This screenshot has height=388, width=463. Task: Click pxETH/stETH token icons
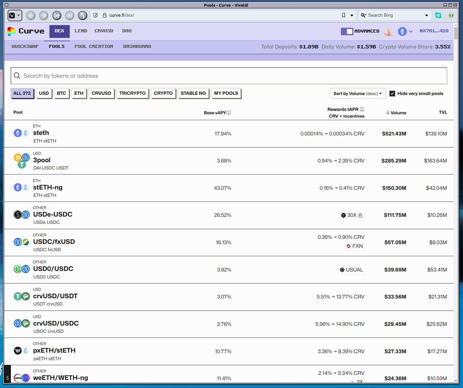pos(22,351)
